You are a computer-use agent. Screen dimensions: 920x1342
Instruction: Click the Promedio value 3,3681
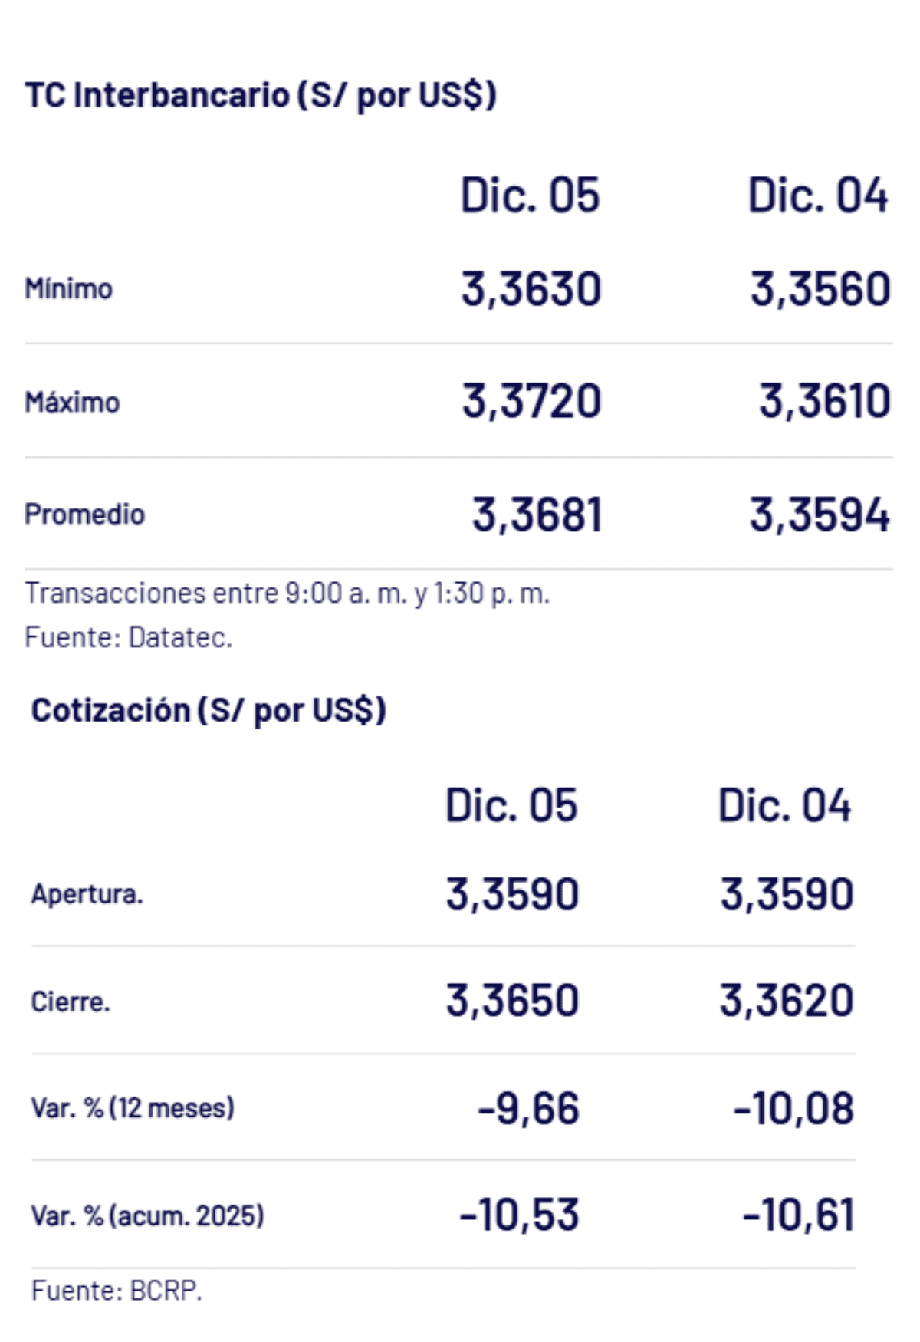(536, 514)
